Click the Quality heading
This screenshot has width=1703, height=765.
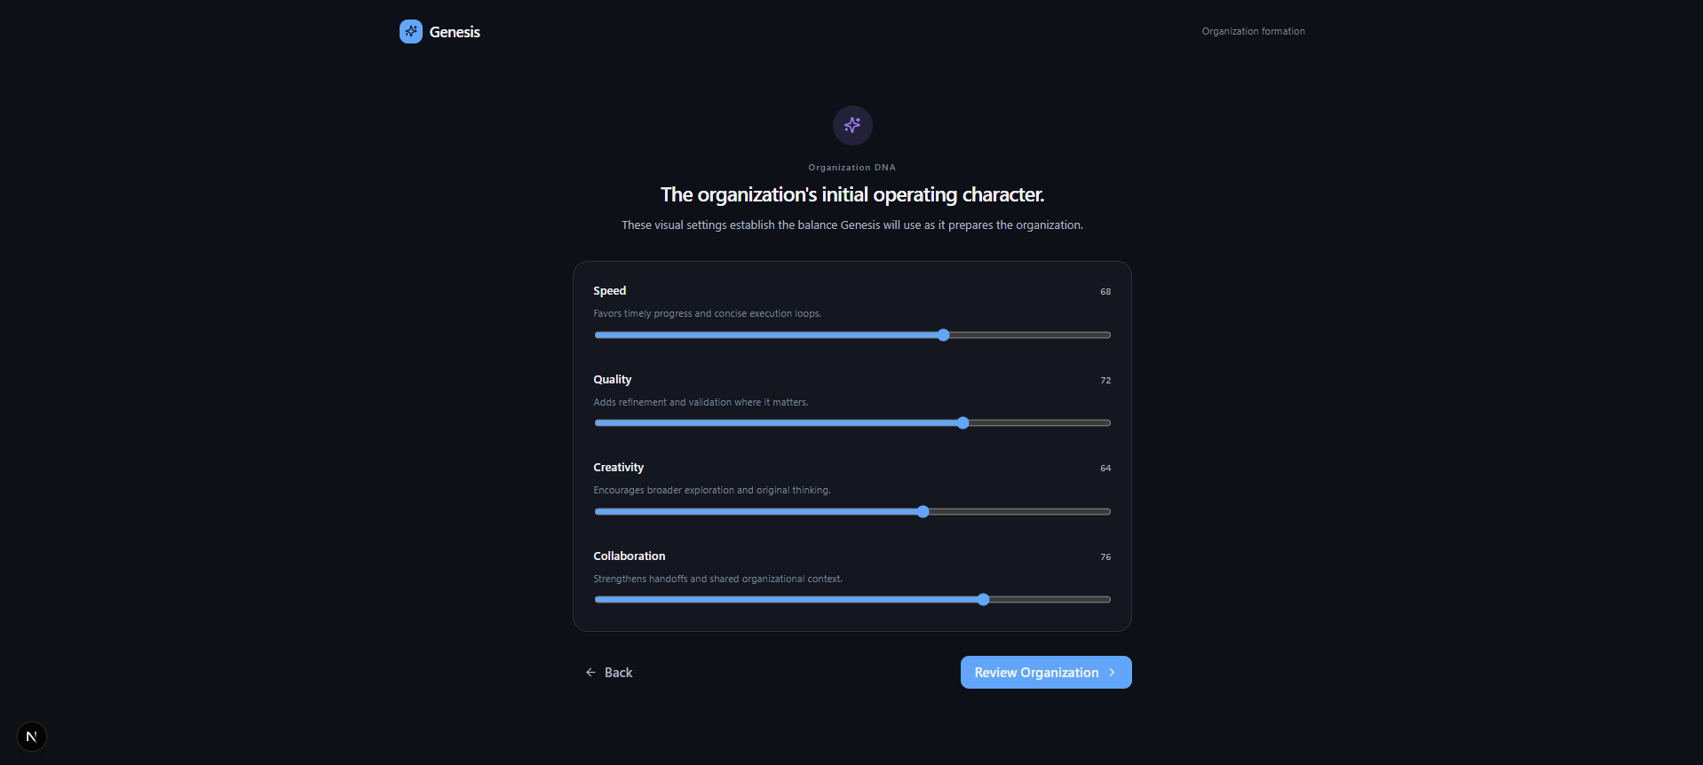(613, 379)
